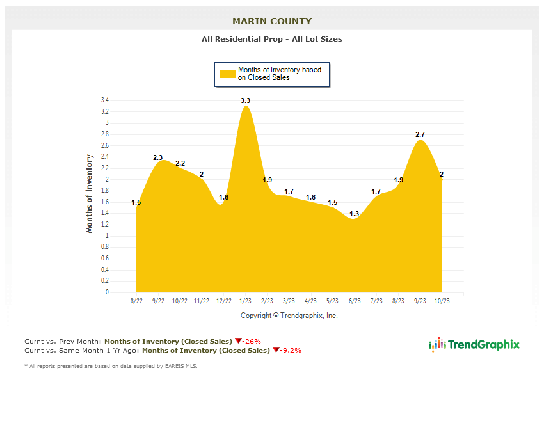544x448 pixels.
Task: Click the MARIN COUNTY title heading
Action: coord(272,21)
